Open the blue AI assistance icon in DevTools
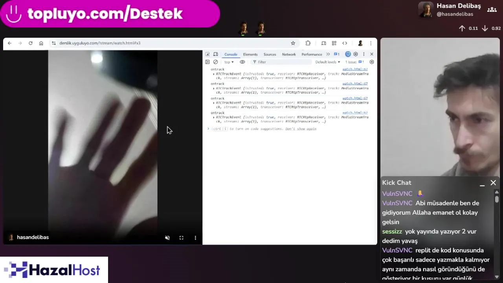Viewport: 503px width, 283px height. [348, 54]
